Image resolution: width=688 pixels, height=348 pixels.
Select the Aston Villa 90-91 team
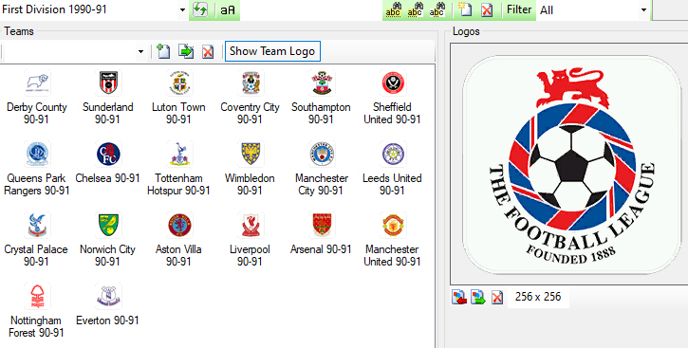[179, 240]
